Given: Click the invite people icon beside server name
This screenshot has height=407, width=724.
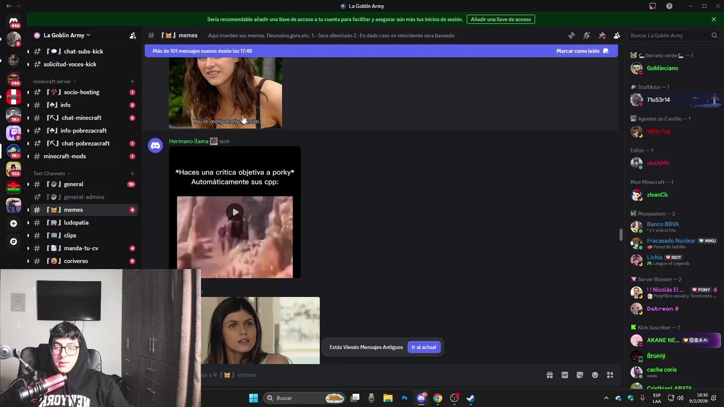Looking at the screenshot, I should 133,35.
